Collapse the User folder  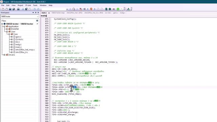tap(7, 32)
